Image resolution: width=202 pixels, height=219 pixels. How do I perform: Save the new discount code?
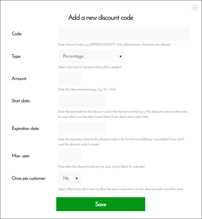coord(101,204)
